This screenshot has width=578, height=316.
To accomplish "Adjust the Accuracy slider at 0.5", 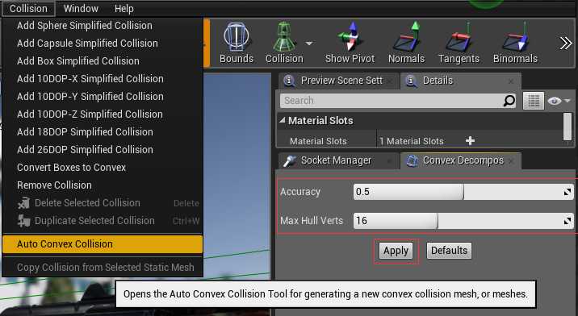I will click(x=463, y=192).
